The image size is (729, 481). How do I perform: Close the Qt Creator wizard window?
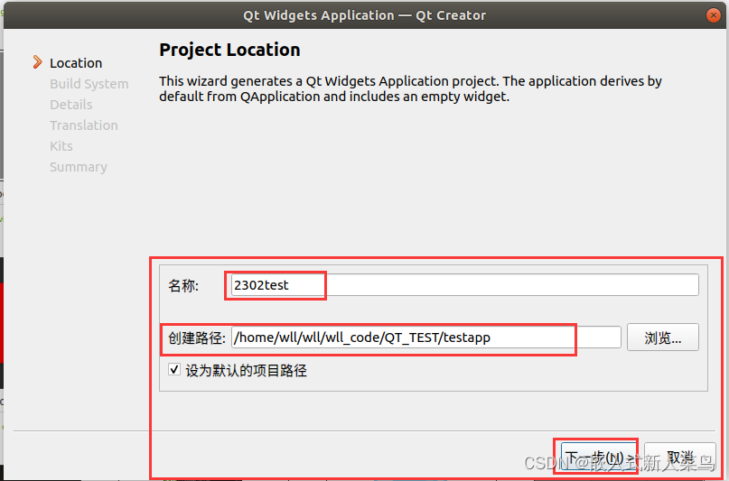click(714, 14)
